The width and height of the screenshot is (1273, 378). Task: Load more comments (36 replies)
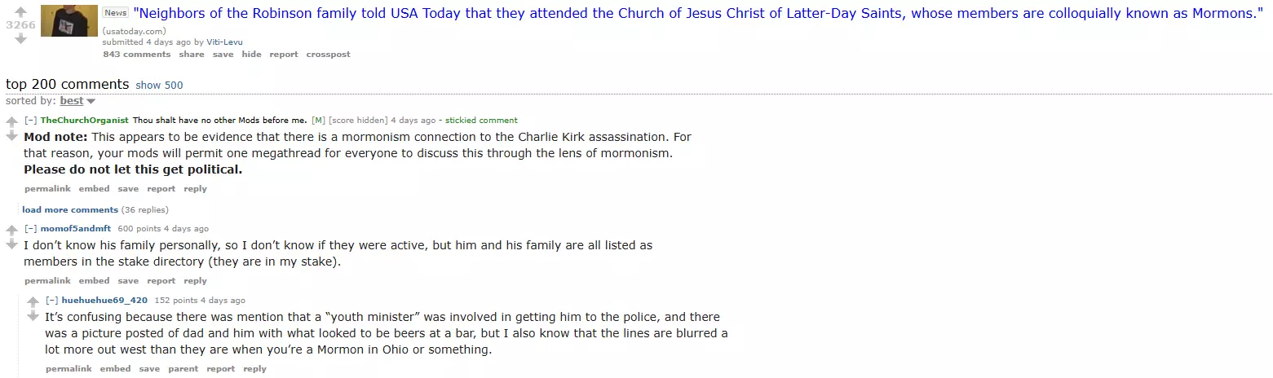(x=70, y=210)
